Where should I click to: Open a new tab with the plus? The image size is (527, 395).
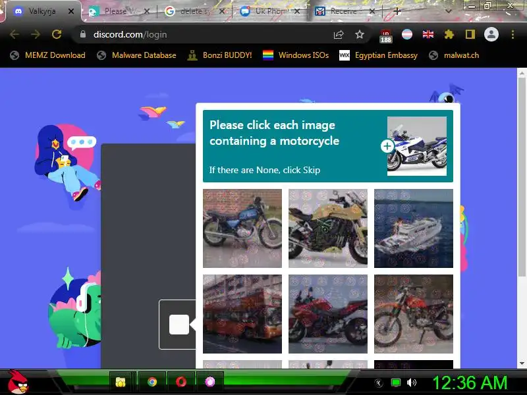tap(397, 11)
